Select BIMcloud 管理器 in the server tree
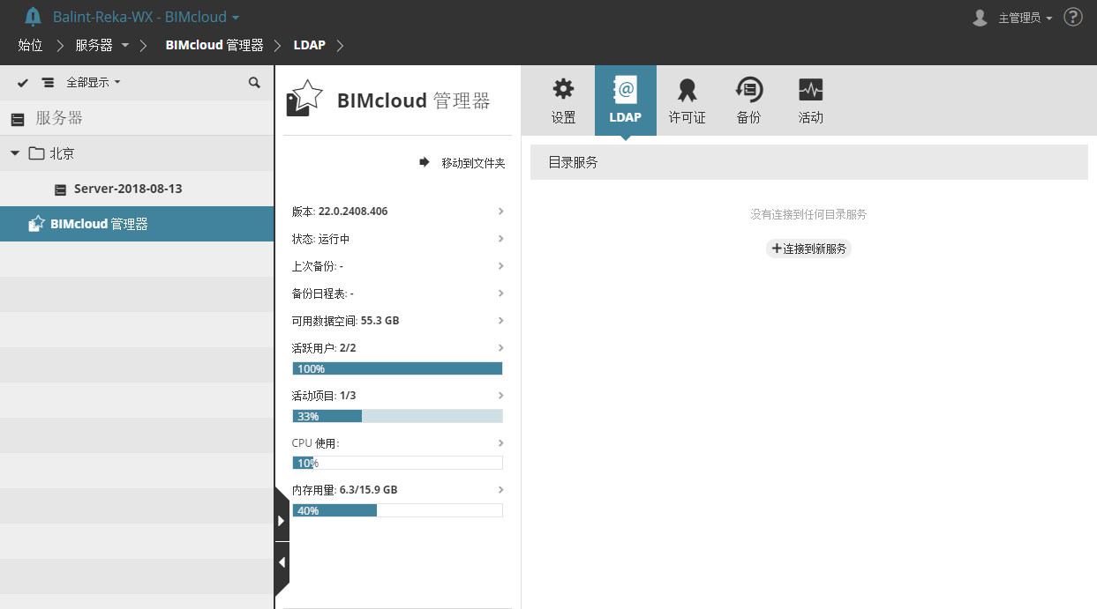This screenshot has height=609, width=1097. pyautogui.click(x=137, y=224)
